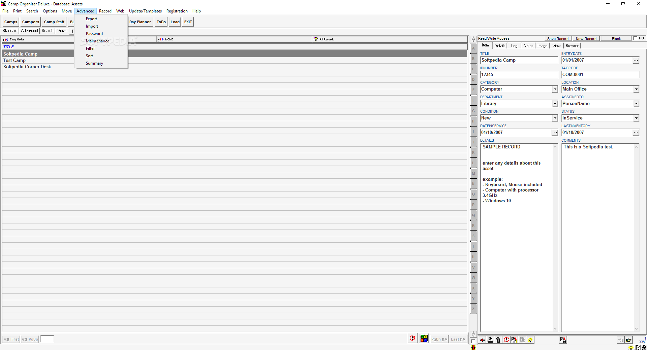Click the TAGCODE input field

(x=600, y=75)
